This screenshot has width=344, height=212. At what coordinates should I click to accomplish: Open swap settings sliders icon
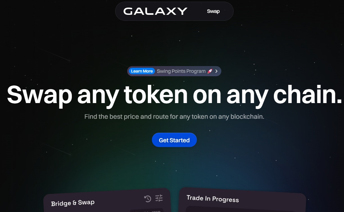coord(159,198)
